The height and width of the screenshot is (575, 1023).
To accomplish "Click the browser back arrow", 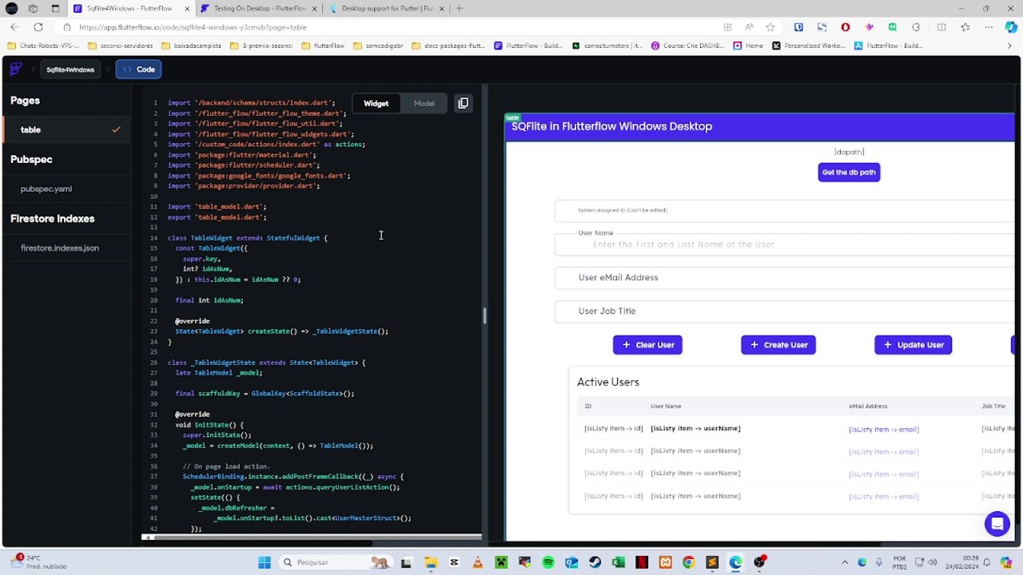I will [x=14, y=27].
